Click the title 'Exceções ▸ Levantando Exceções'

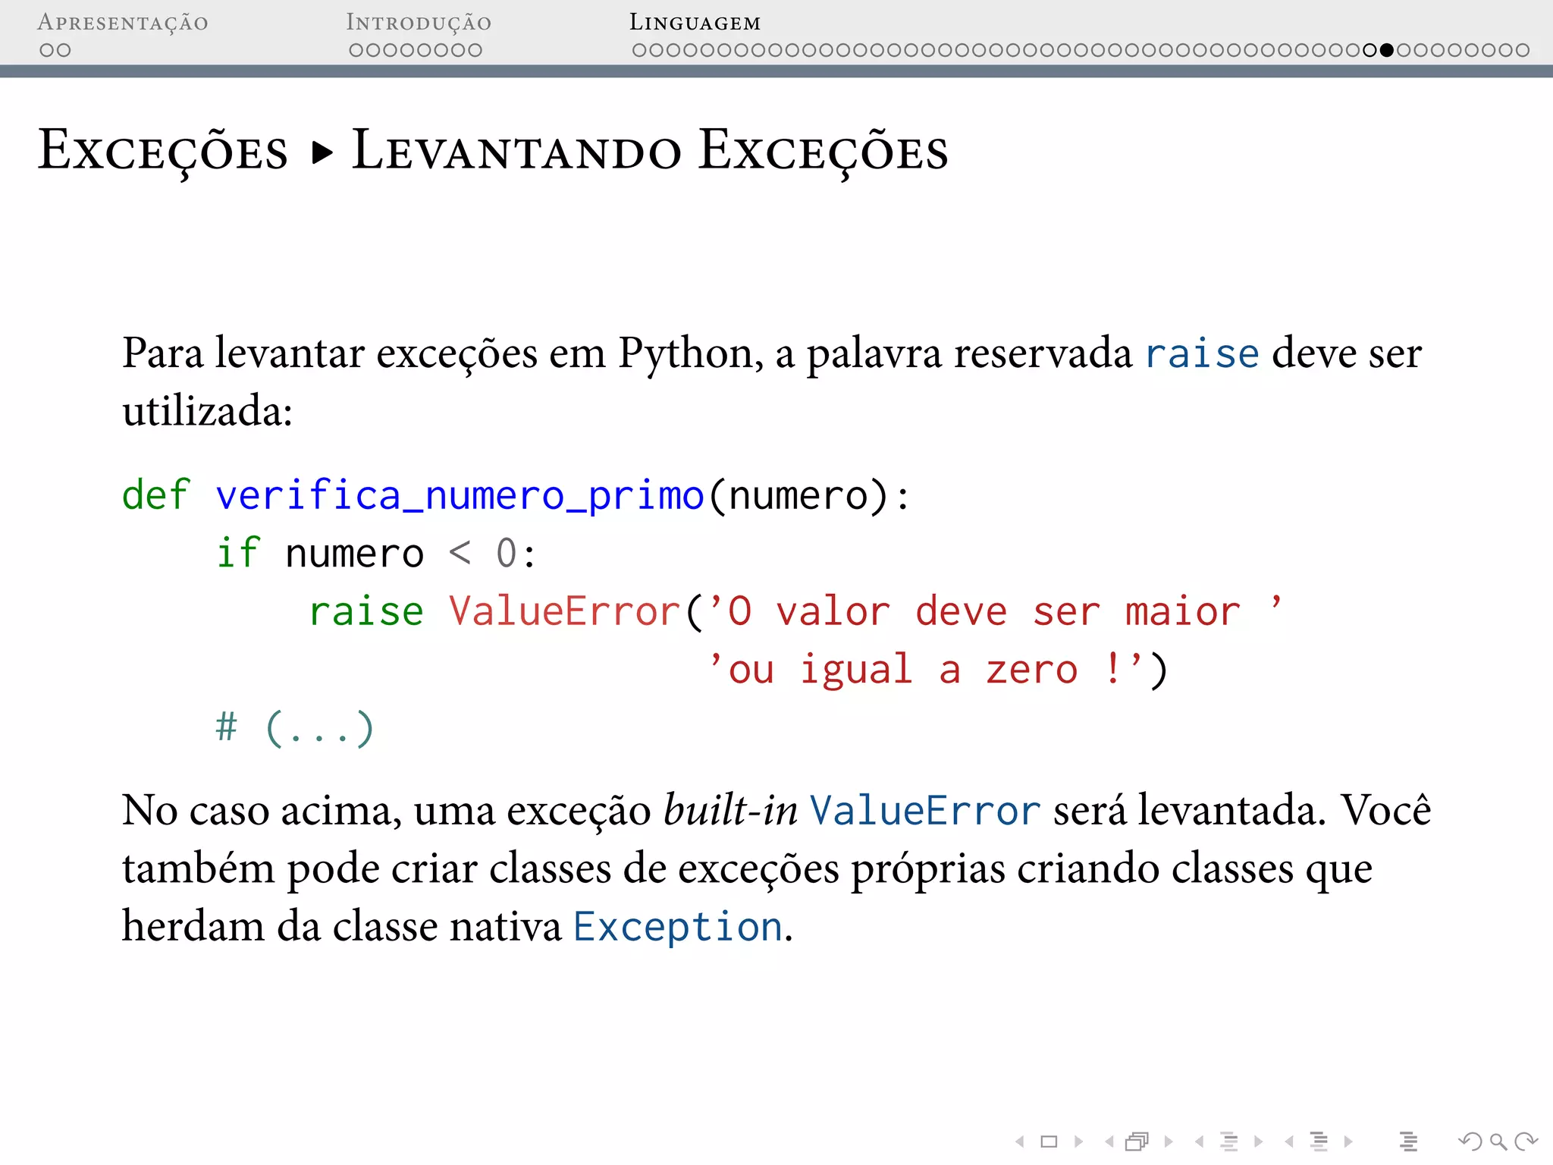pos(493,151)
